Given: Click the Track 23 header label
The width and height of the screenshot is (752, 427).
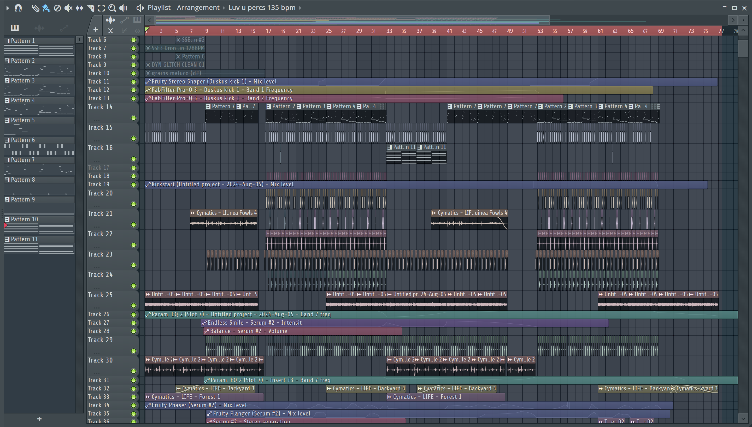Looking at the screenshot, I should click(x=100, y=254).
